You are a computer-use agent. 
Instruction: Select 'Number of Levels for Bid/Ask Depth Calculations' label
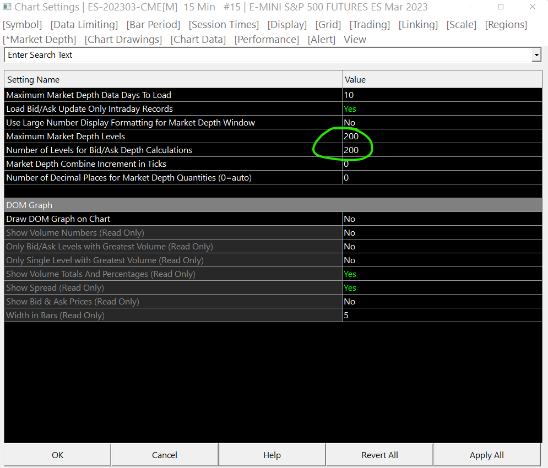[99, 150]
